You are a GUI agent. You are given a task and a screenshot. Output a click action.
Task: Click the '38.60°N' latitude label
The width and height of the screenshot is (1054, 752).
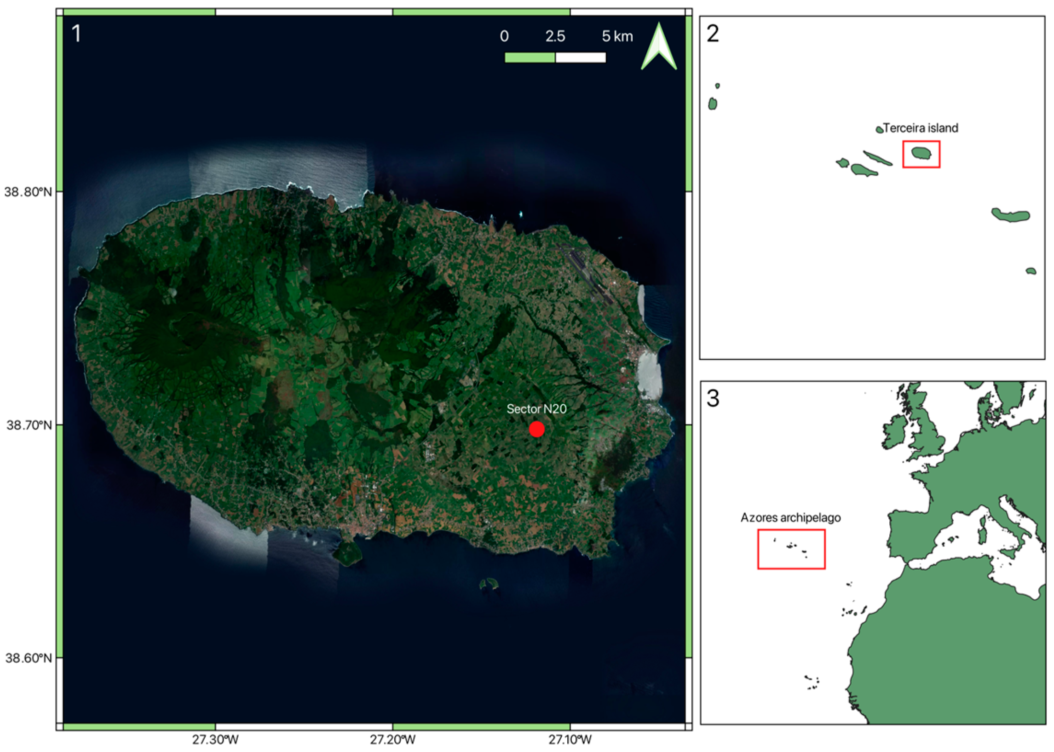(28, 658)
